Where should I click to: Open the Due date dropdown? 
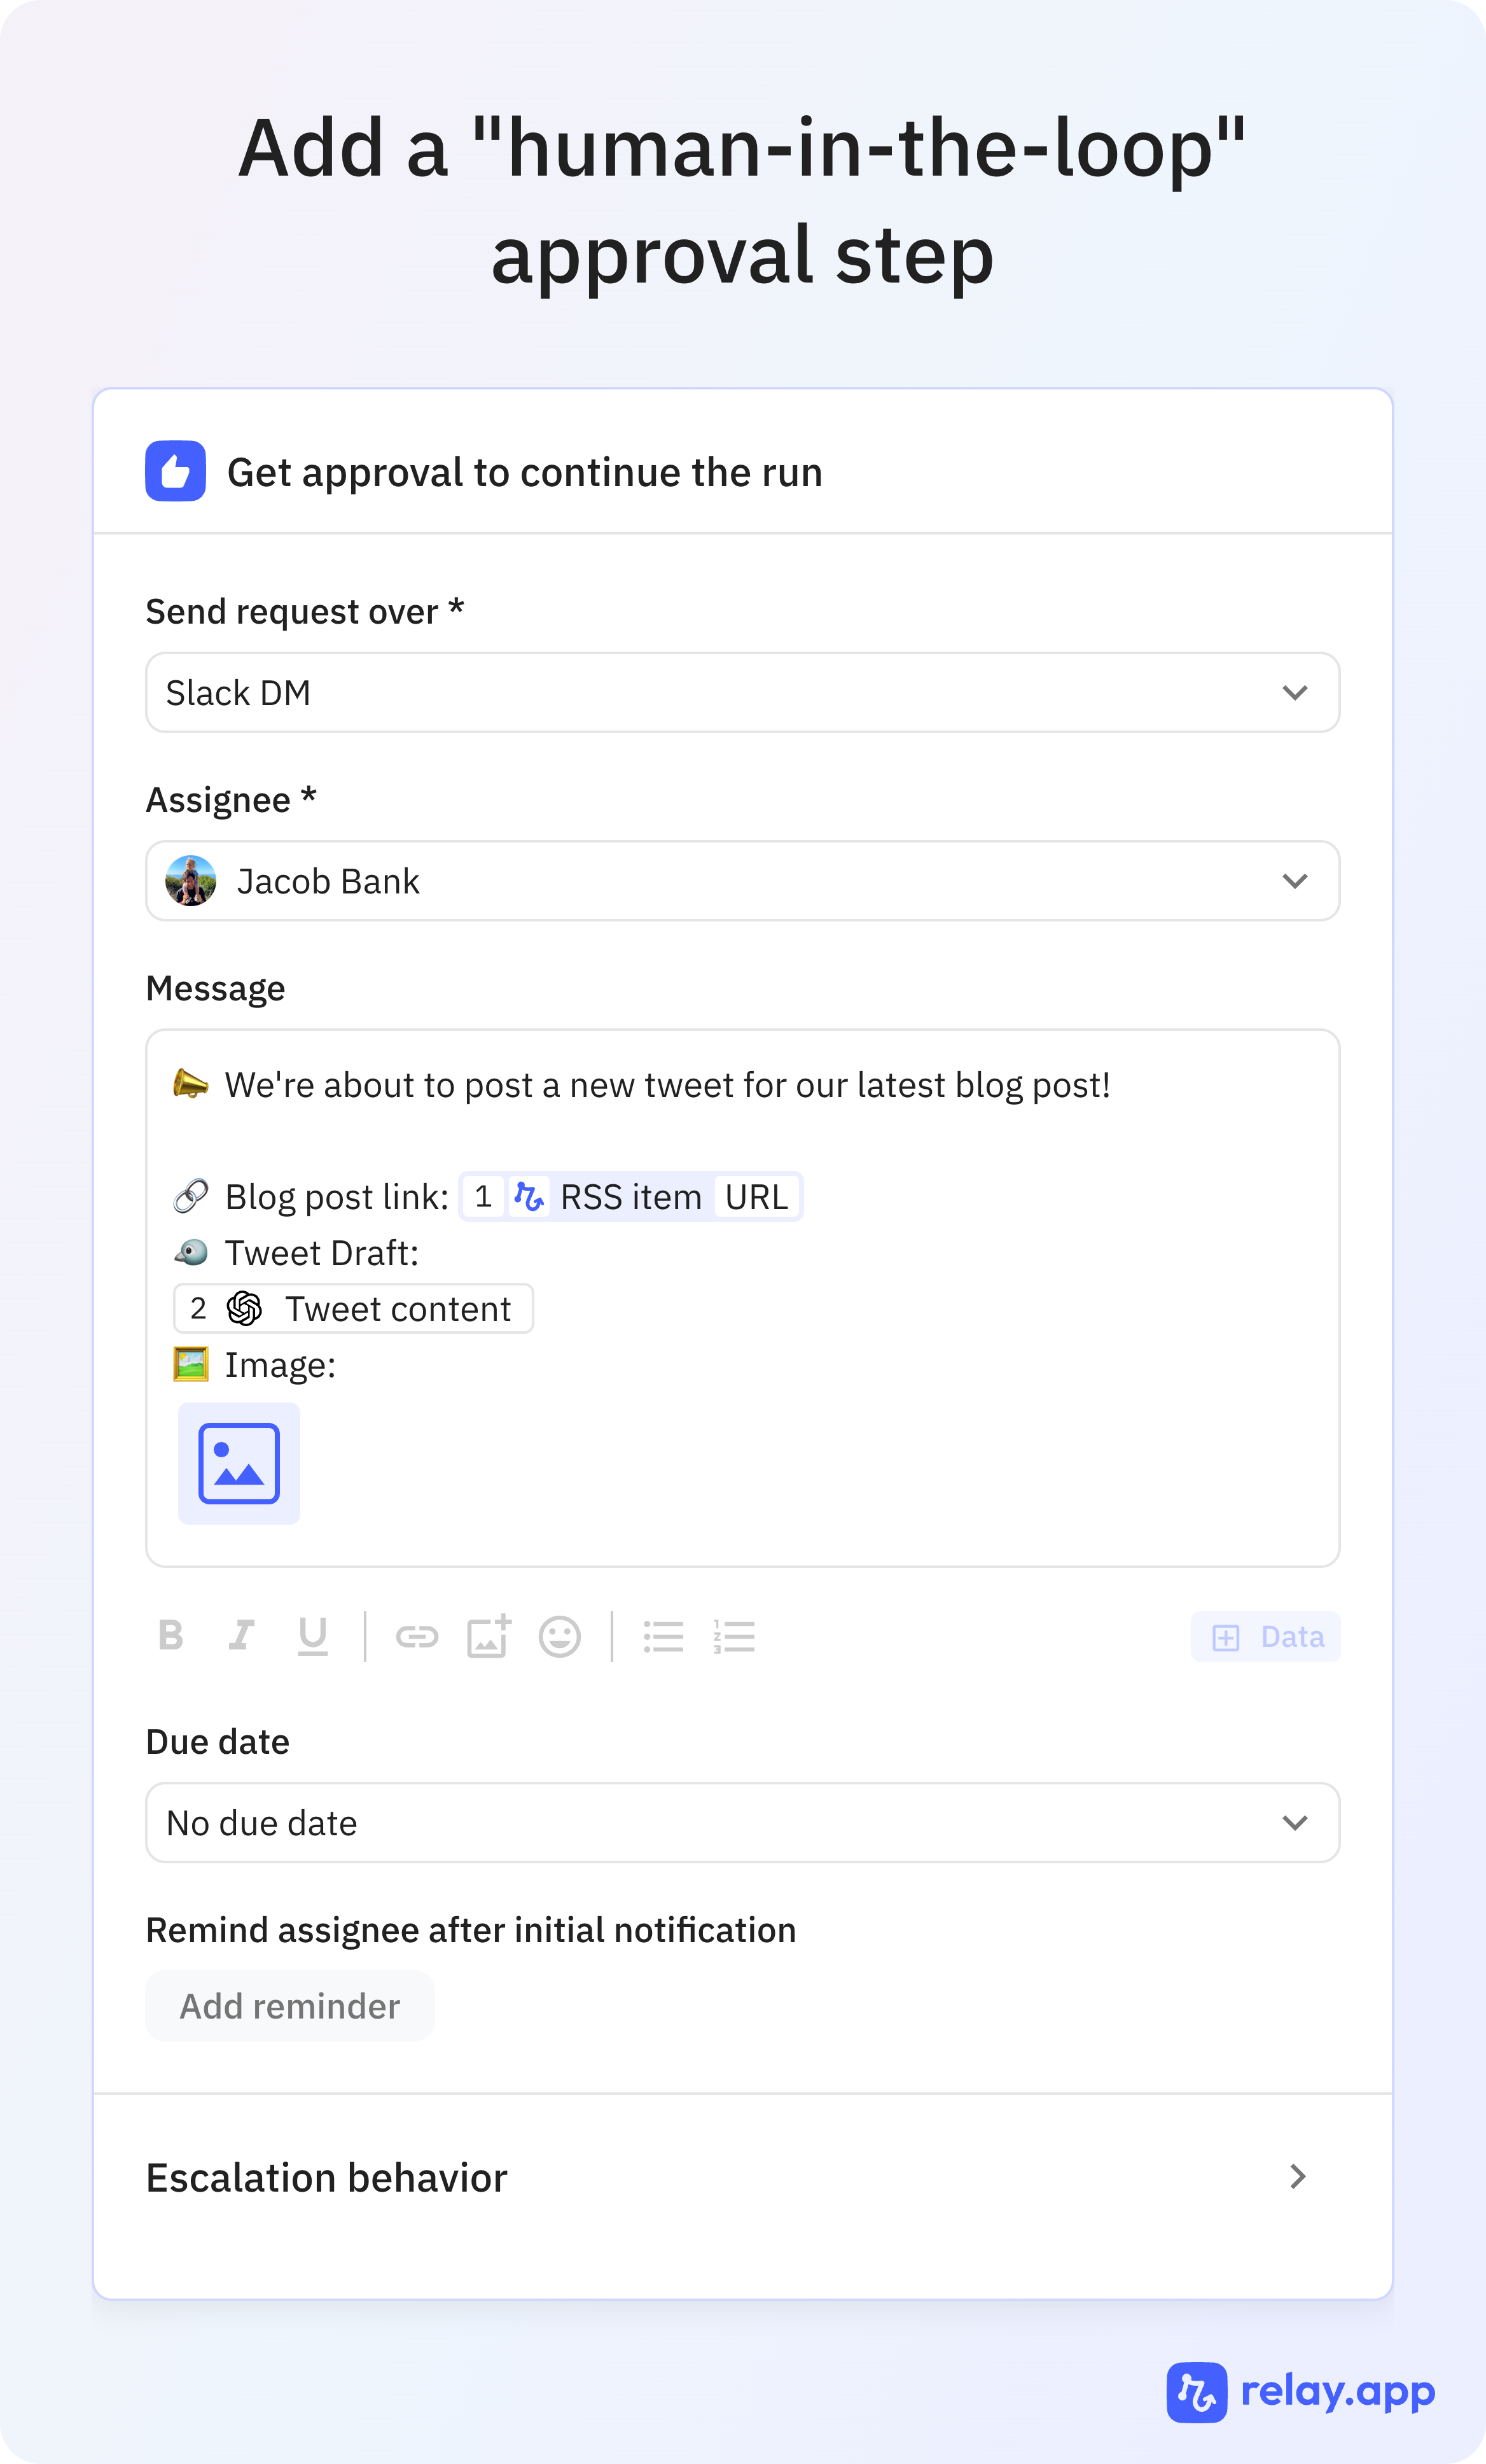(x=742, y=1823)
